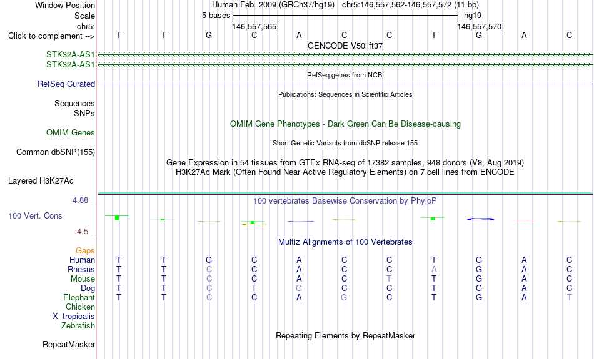Click the Rhesus species label
This screenshot has height=359, width=594.
81,269
